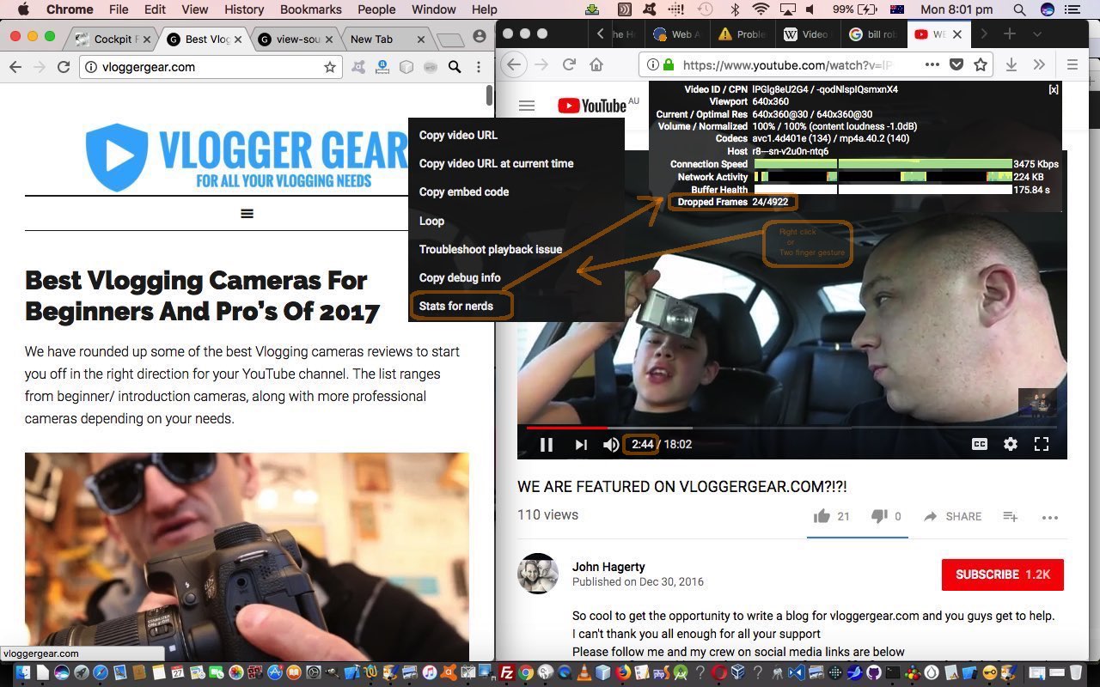
Task: Subscribe to John Hagerty's channel
Action: pyautogui.click(x=1003, y=575)
